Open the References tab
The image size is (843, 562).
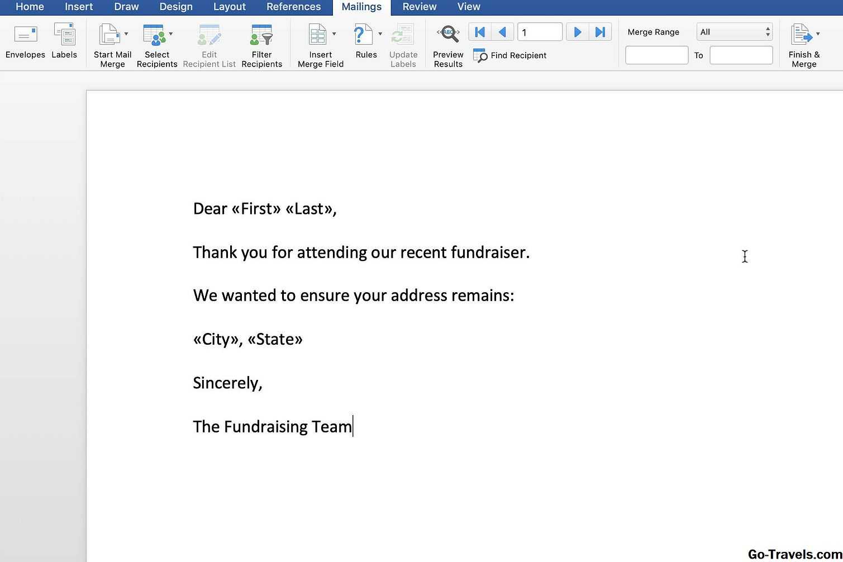tap(294, 7)
